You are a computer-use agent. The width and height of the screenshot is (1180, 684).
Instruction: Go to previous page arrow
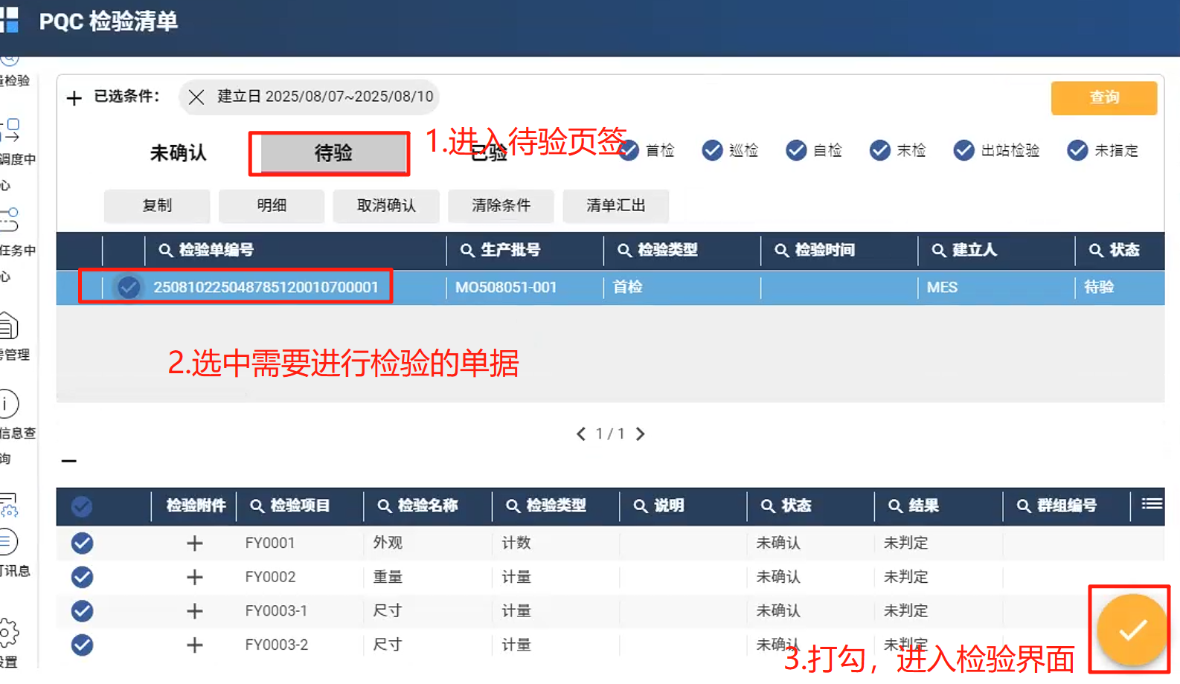pos(581,433)
